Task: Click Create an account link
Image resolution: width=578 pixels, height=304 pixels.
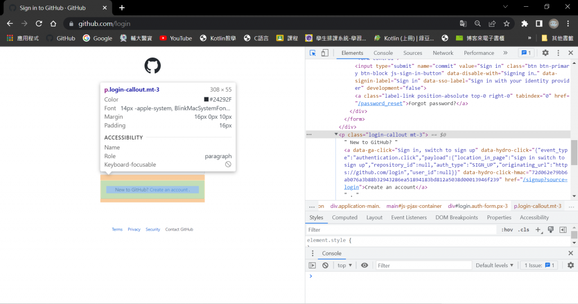Action: click(169, 190)
